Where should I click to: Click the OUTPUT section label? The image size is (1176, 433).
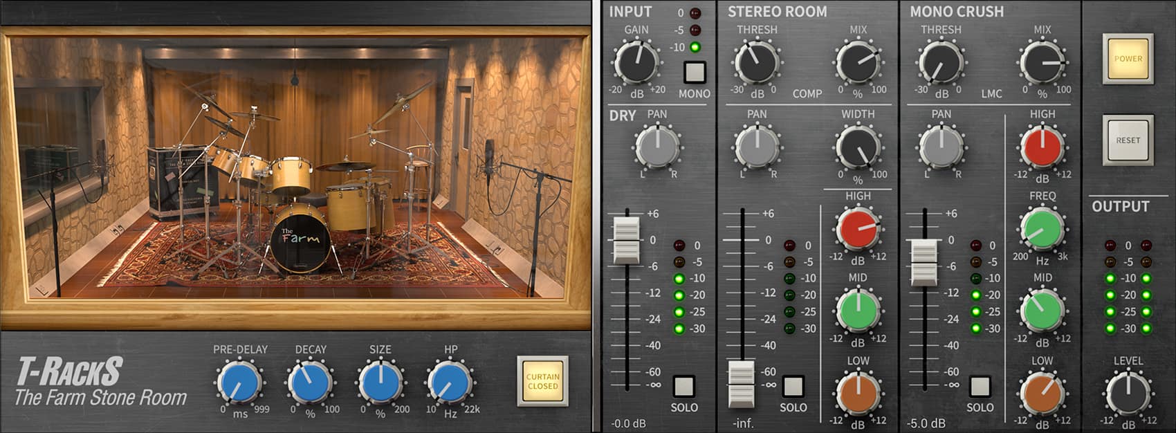[x=1120, y=206]
